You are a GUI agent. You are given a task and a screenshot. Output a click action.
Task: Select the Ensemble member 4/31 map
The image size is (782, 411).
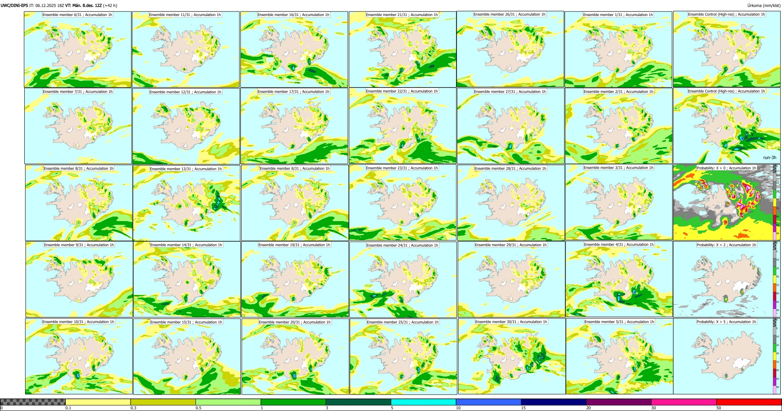pos(619,279)
